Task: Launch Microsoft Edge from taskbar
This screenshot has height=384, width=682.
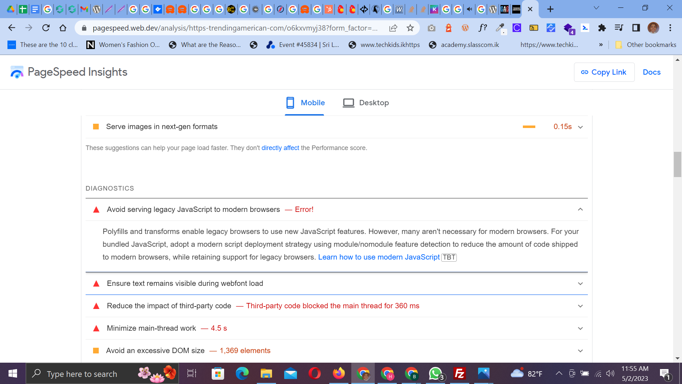Action: (x=242, y=374)
